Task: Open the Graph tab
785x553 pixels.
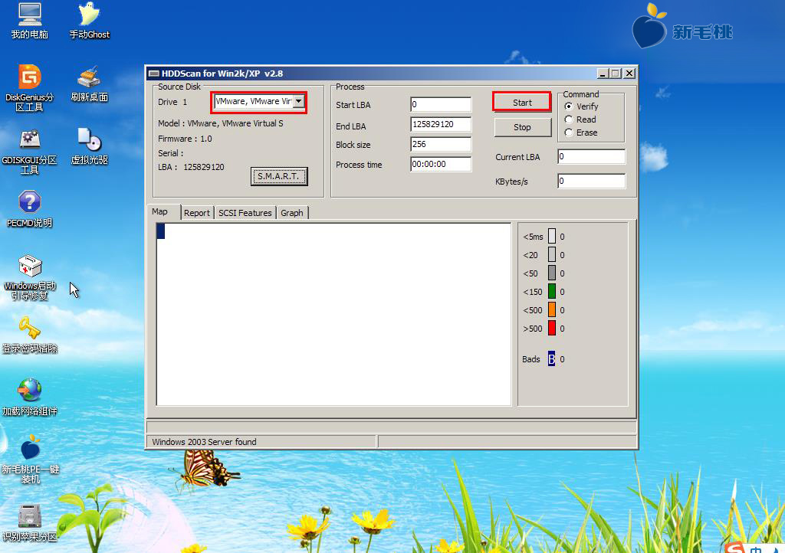Action: click(x=292, y=213)
